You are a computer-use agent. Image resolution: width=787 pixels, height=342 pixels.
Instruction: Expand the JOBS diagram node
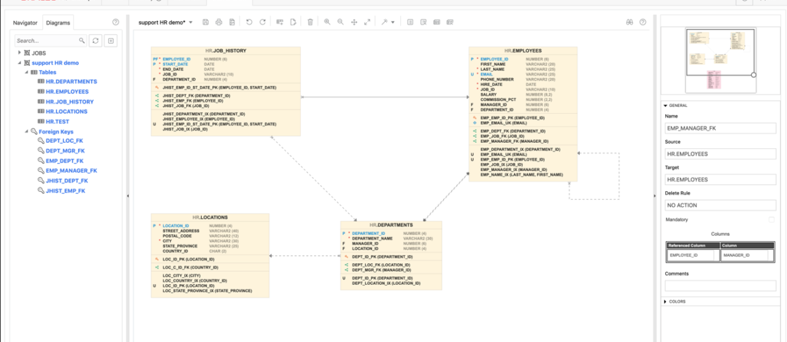20,53
